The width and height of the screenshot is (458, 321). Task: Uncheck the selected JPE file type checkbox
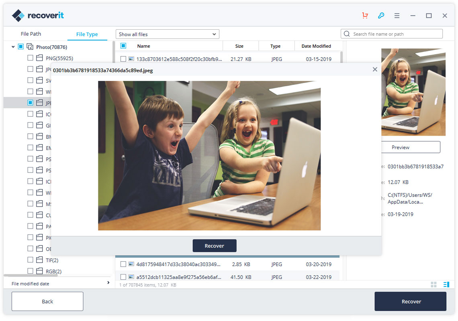click(30, 102)
